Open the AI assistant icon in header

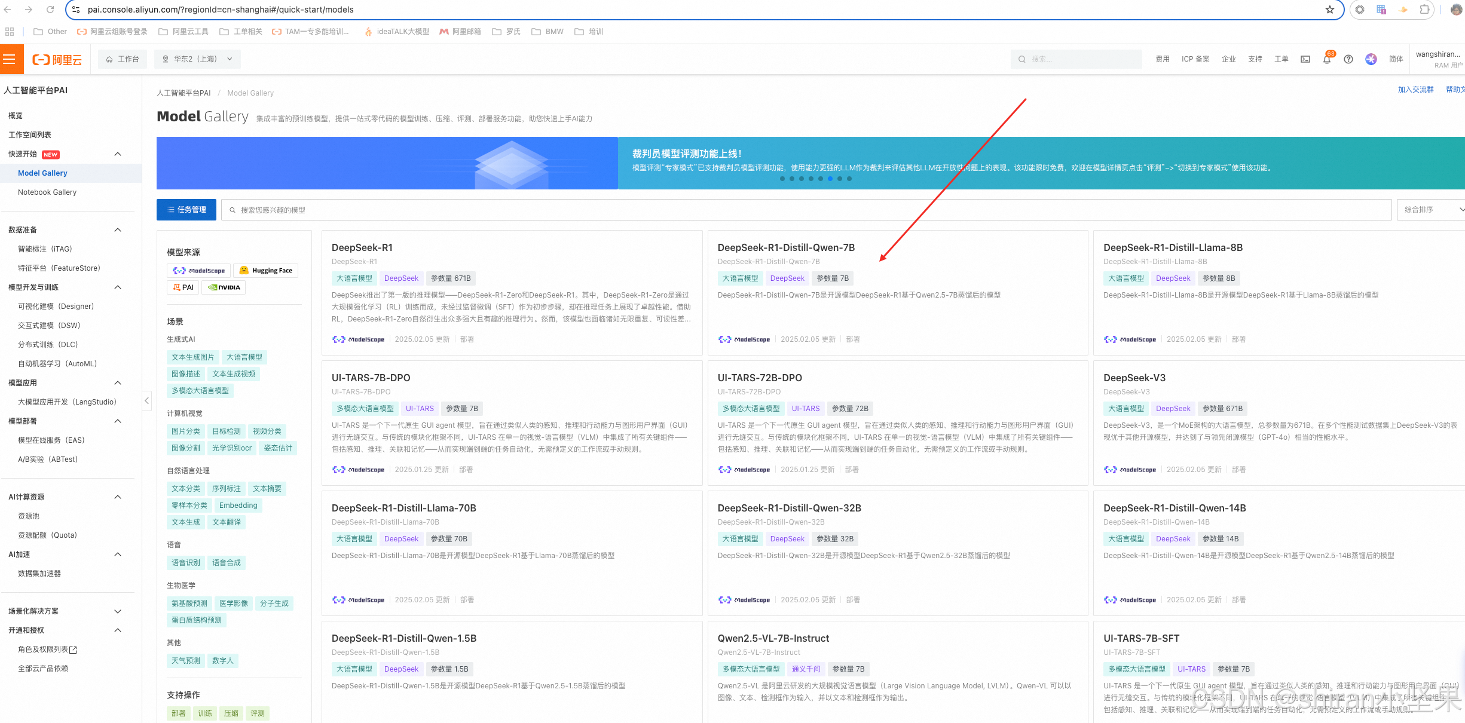(1371, 59)
